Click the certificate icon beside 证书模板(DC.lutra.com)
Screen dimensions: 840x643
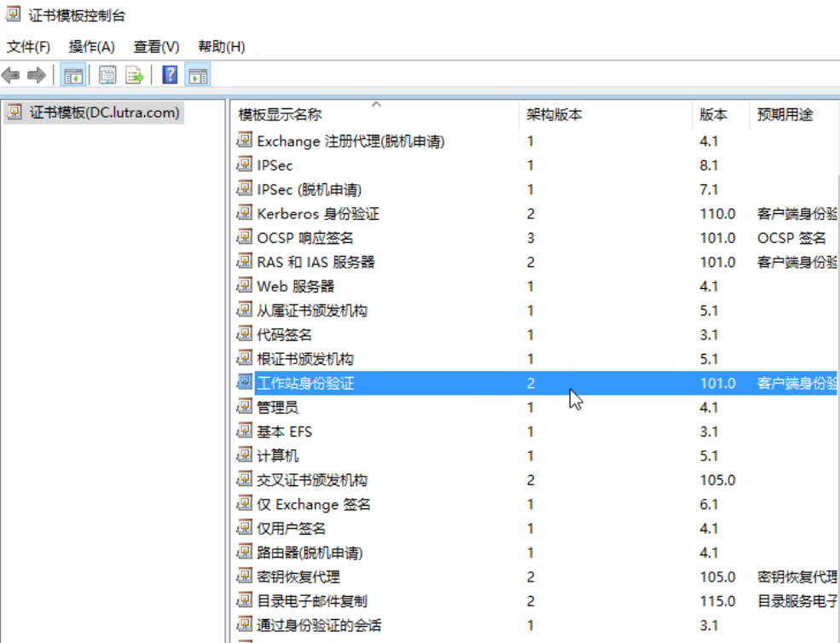point(14,112)
